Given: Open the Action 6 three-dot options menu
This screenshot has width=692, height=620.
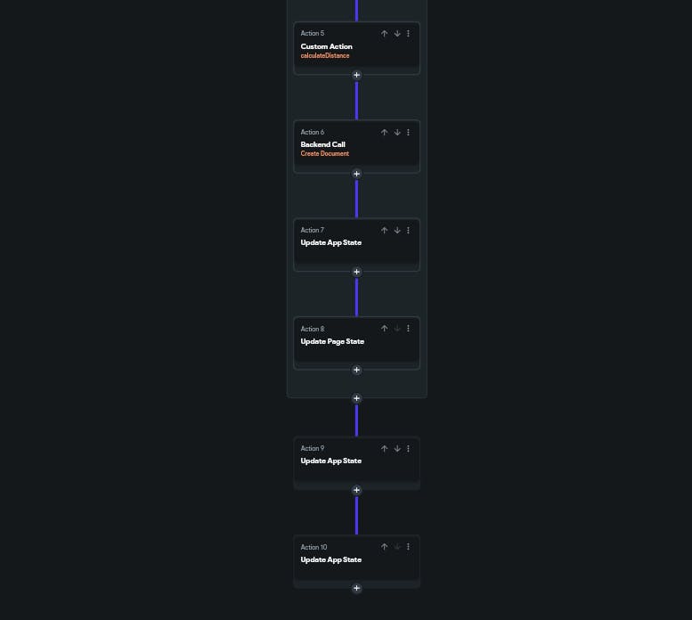Looking at the screenshot, I should (x=409, y=132).
